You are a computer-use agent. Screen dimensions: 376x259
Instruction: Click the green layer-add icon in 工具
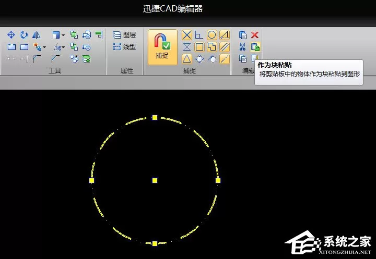click(86, 59)
